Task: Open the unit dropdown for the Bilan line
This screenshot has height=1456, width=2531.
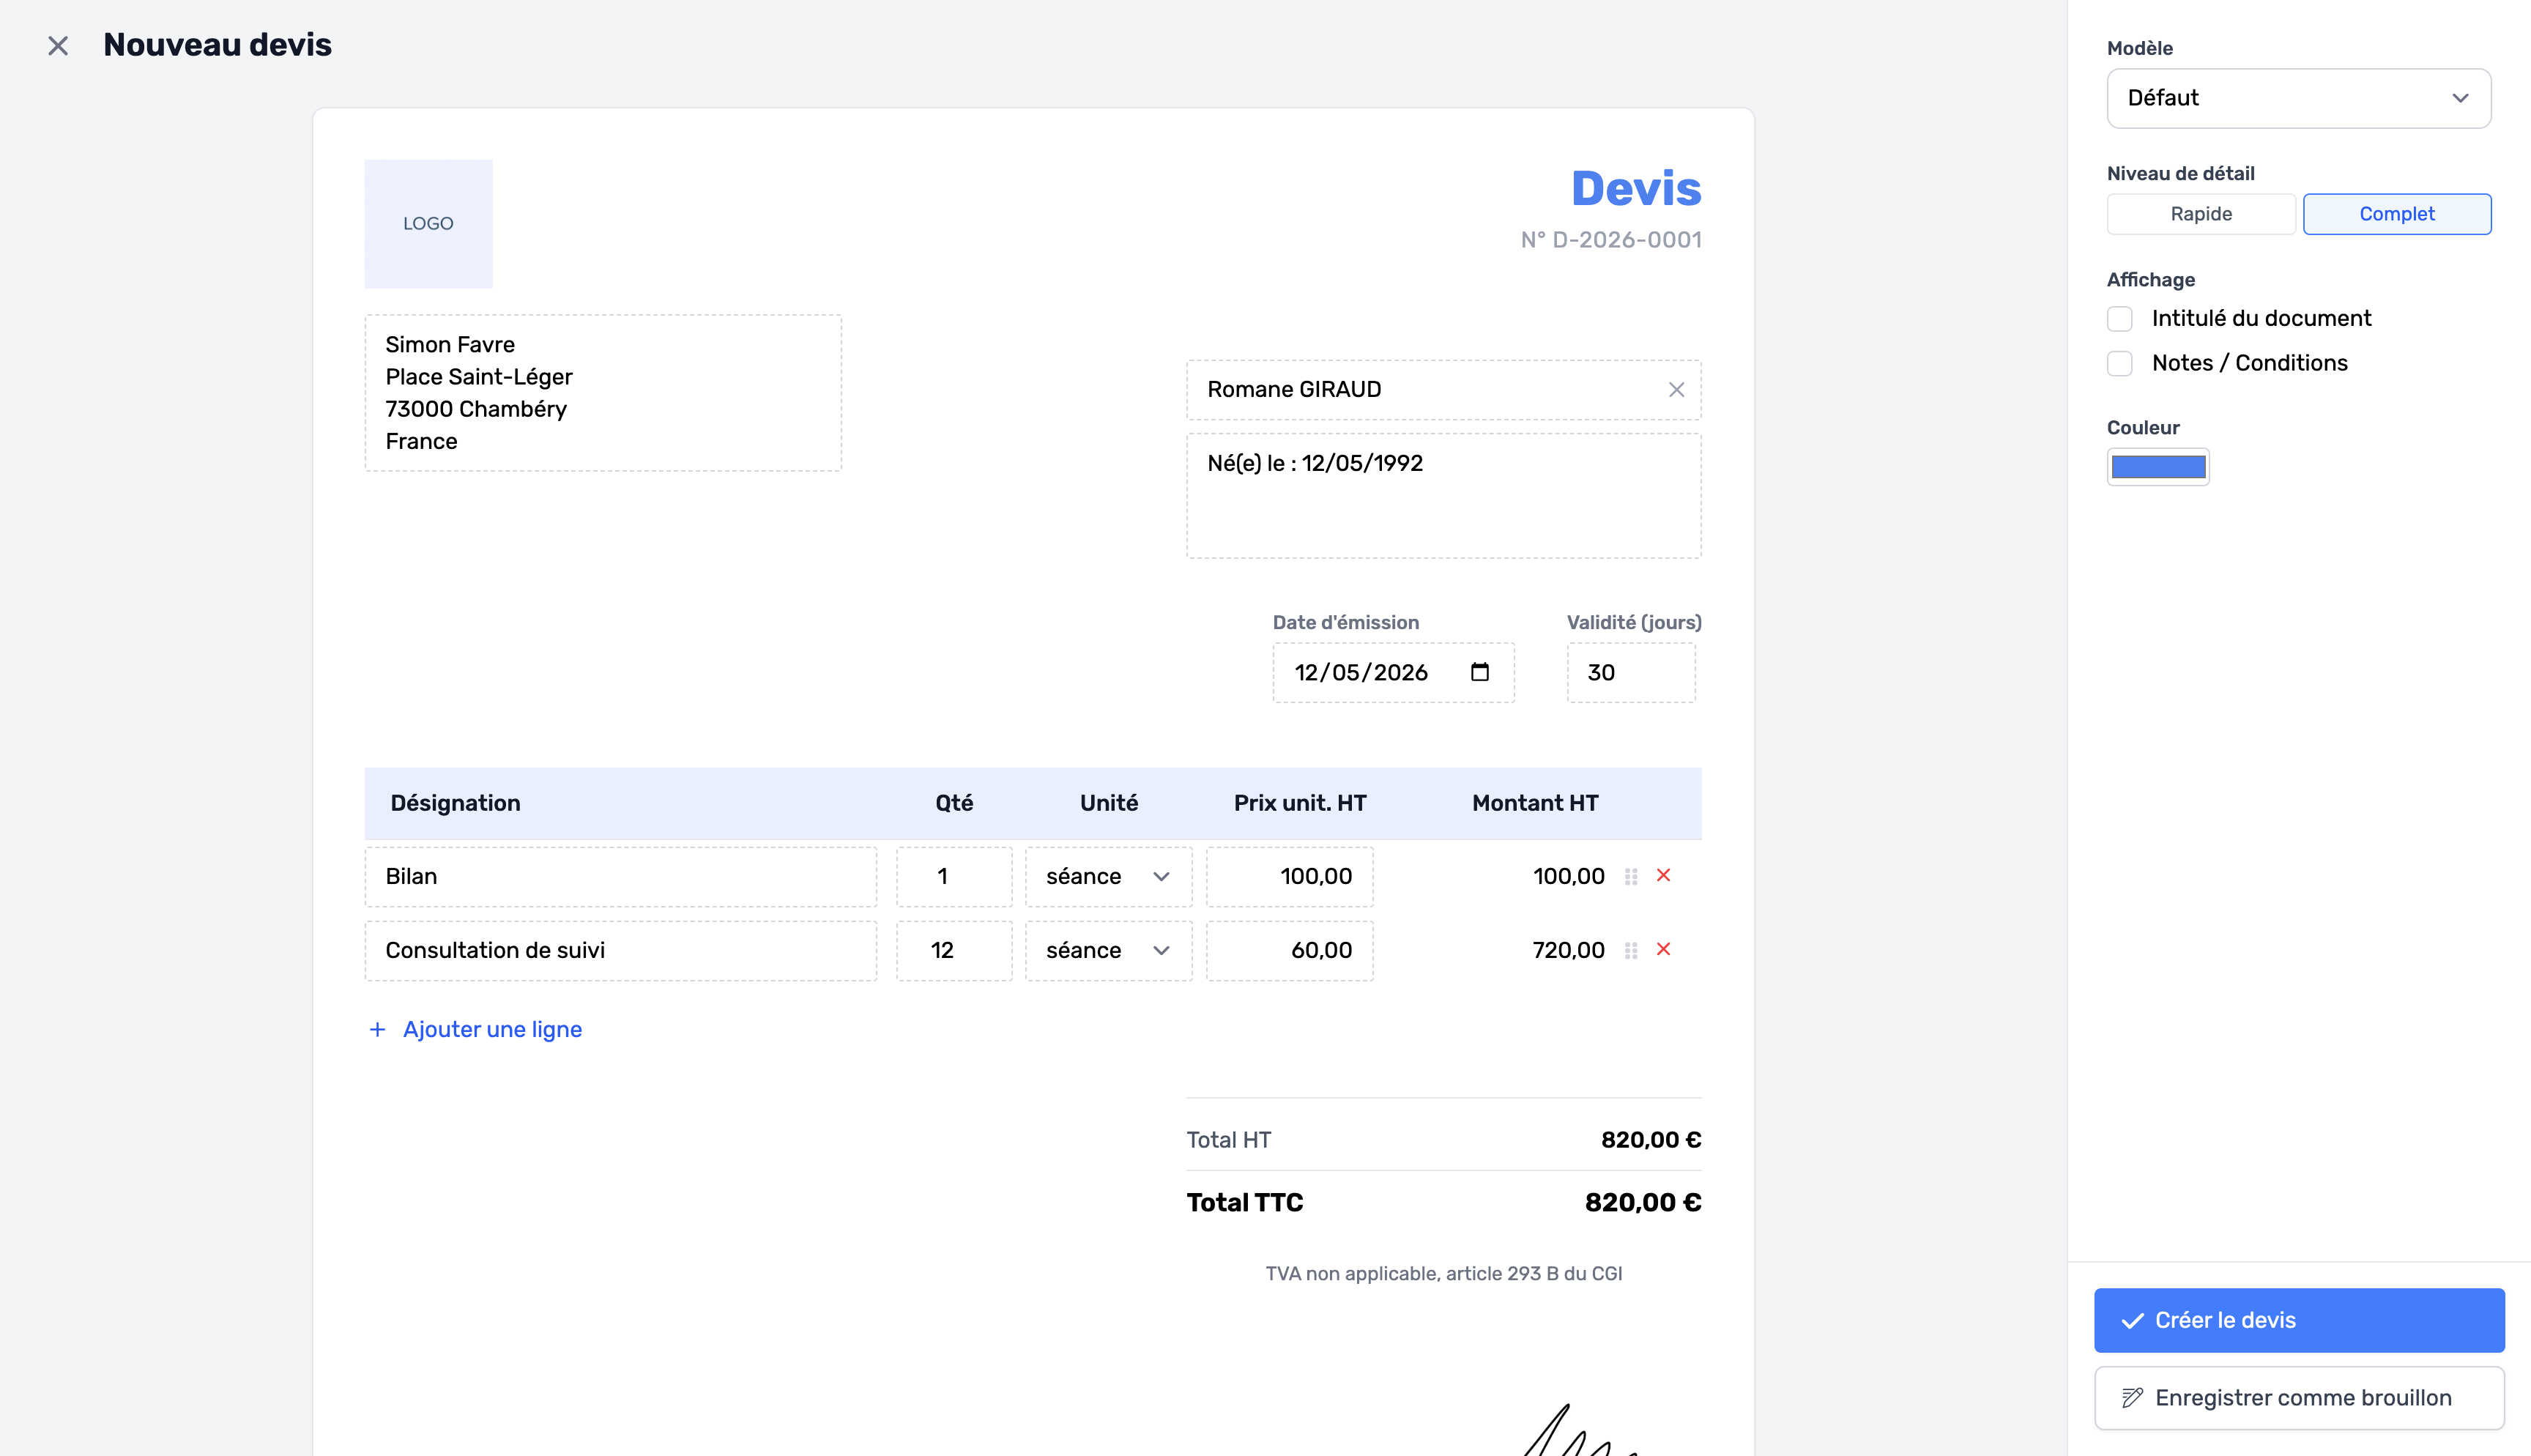Action: click(1109, 877)
